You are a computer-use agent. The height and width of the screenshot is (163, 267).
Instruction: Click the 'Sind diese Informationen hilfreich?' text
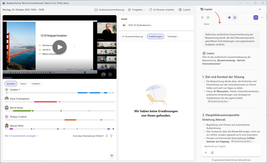pyautogui.click(x=88, y=136)
